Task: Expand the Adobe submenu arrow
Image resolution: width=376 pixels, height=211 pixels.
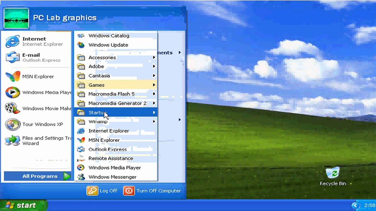Action: 154,67
